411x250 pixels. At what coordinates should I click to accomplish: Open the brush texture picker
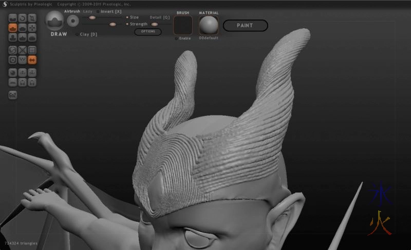(x=183, y=25)
